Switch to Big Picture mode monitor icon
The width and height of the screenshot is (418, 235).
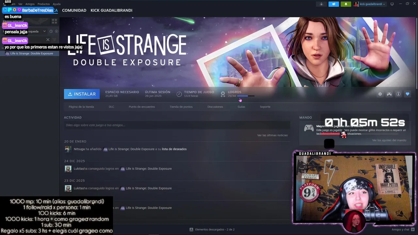(x=392, y=4)
